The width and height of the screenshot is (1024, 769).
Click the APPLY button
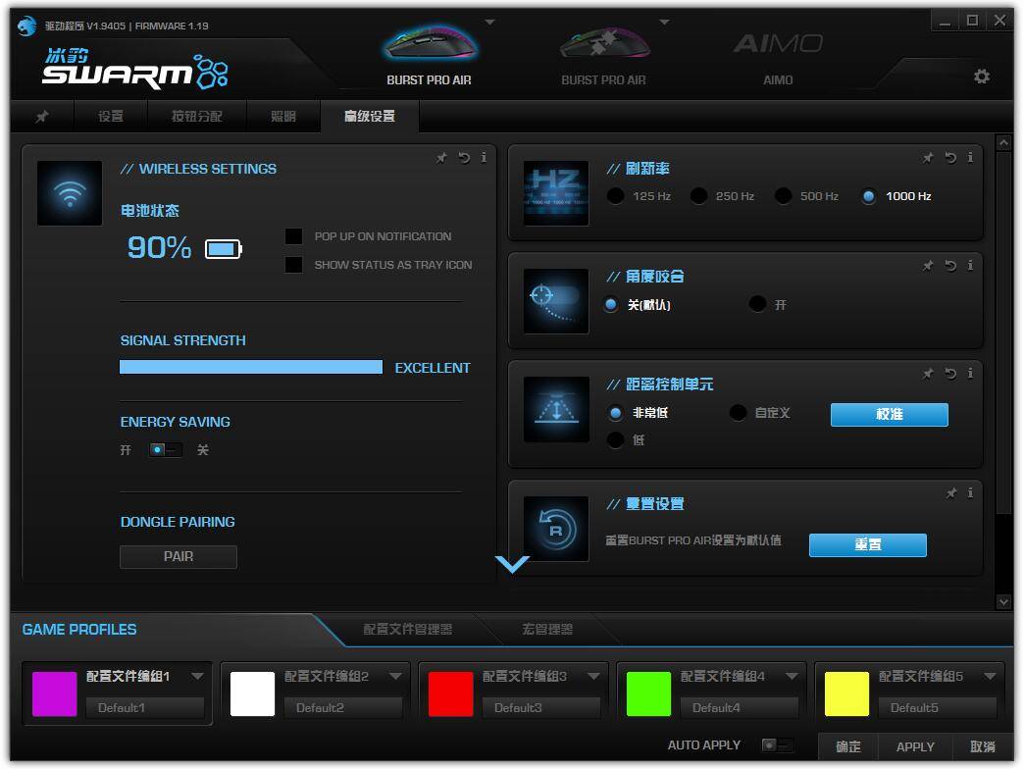click(915, 746)
